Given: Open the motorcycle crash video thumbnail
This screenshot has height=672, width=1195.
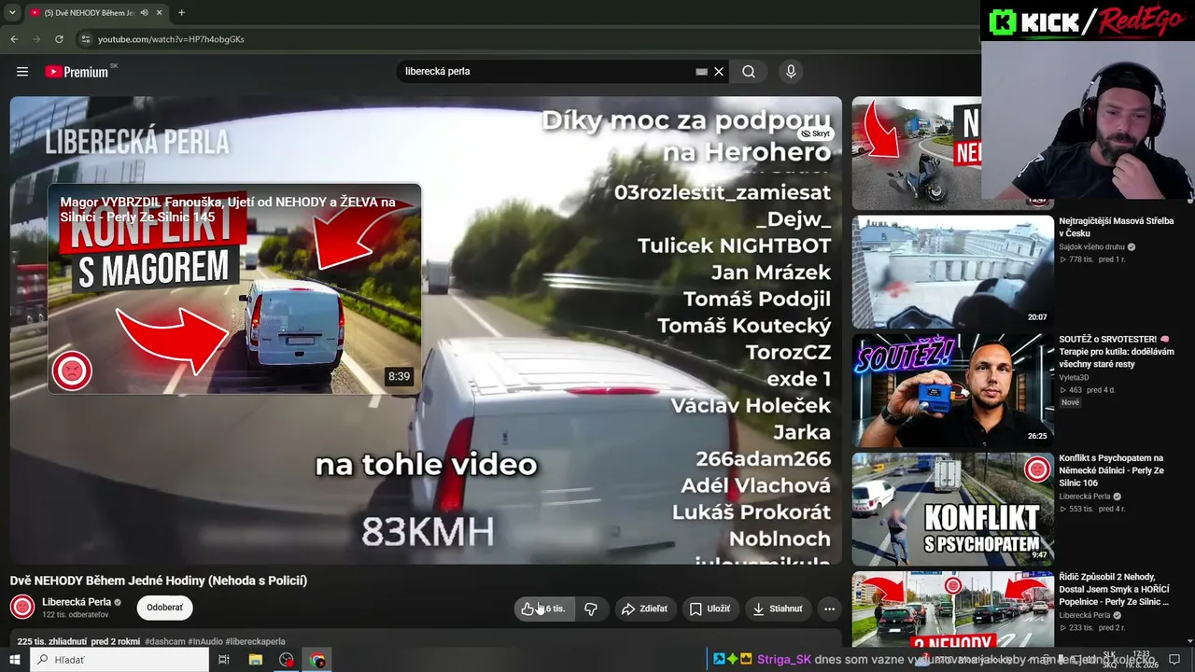Looking at the screenshot, I should coord(917,153).
